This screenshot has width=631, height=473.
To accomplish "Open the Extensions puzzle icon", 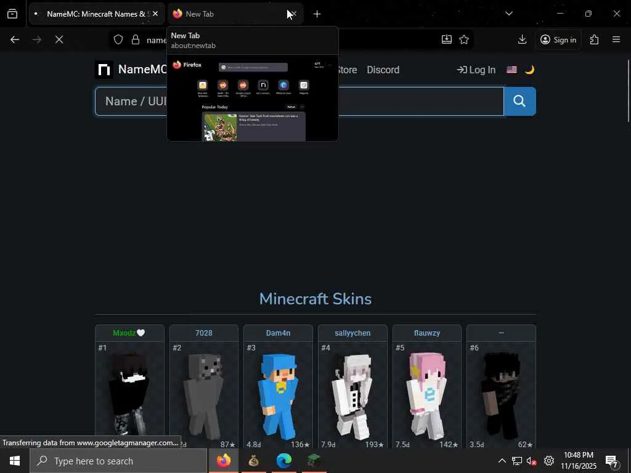I will tap(595, 39).
